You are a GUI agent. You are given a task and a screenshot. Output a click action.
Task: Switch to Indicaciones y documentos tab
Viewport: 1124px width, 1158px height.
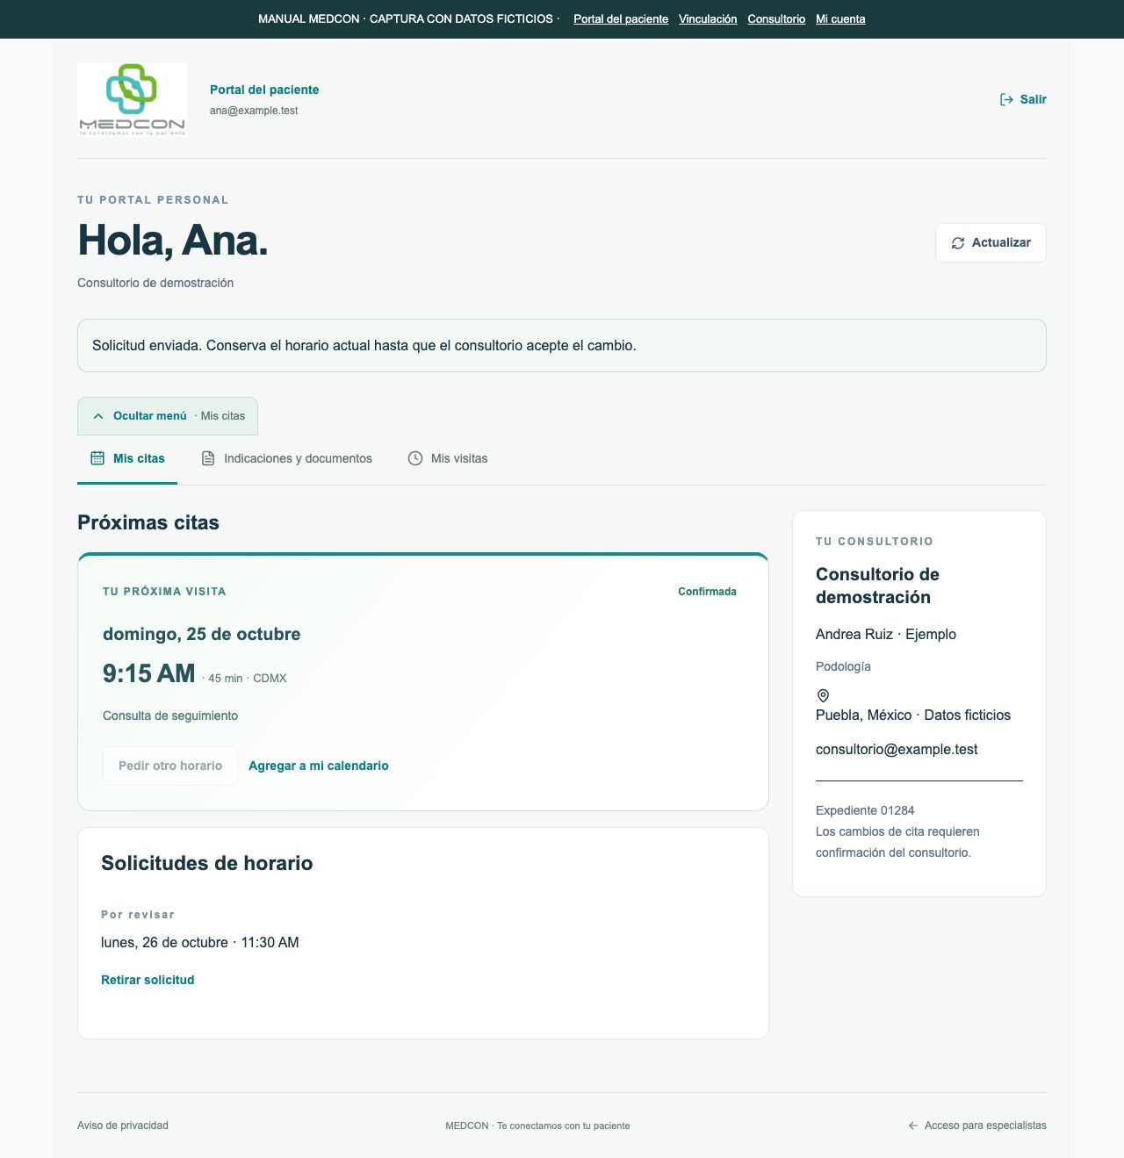[x=286, y=458]
